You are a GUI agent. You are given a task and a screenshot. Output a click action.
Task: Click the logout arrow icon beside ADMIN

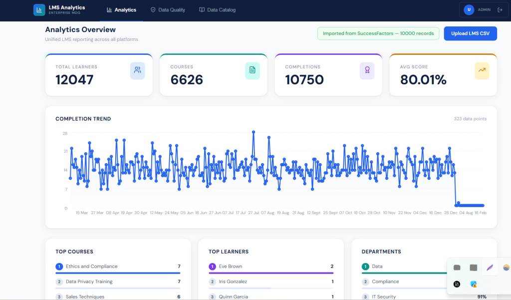500,9
